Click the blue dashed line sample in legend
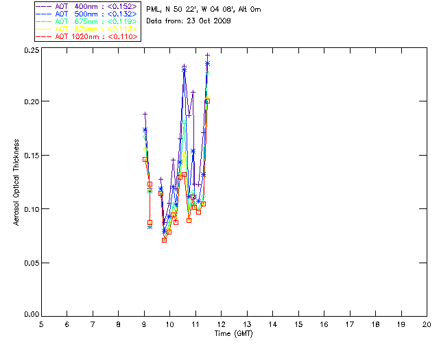 tap(44, 14)
